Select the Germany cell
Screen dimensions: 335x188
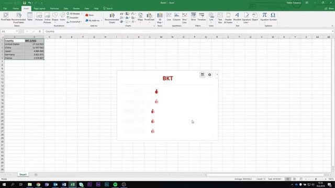[x=14, y=54]
